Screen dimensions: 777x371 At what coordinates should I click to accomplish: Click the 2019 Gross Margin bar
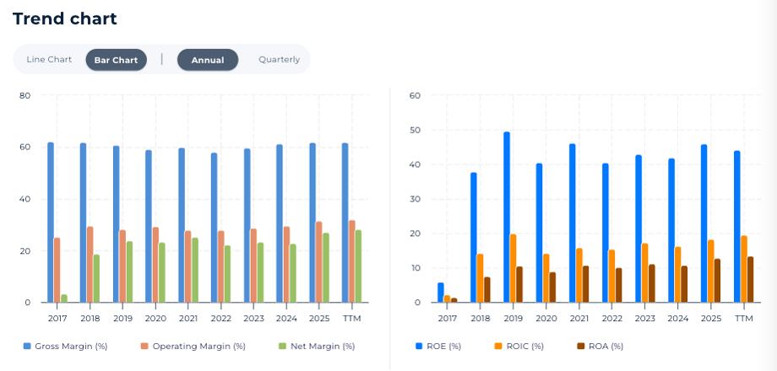pos(116,224)
